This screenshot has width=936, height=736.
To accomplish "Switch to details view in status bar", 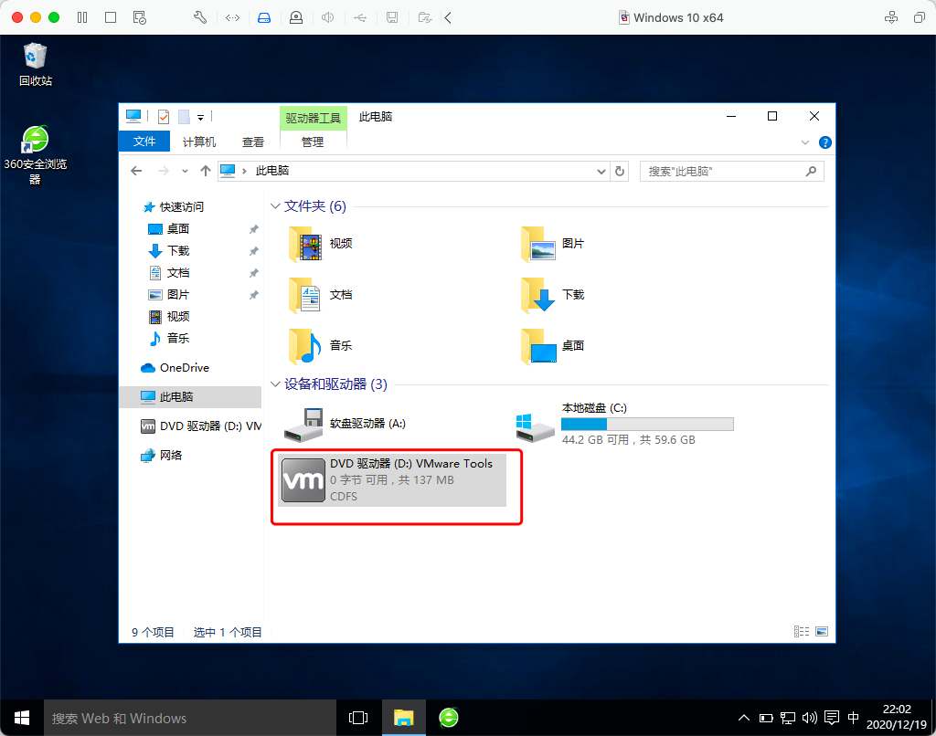I will click(x=803, y=630).
